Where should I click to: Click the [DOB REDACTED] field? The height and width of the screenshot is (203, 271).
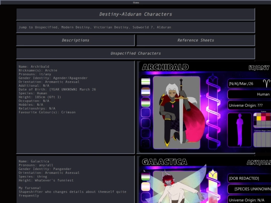pyautogui.click(x=249, y=178)
